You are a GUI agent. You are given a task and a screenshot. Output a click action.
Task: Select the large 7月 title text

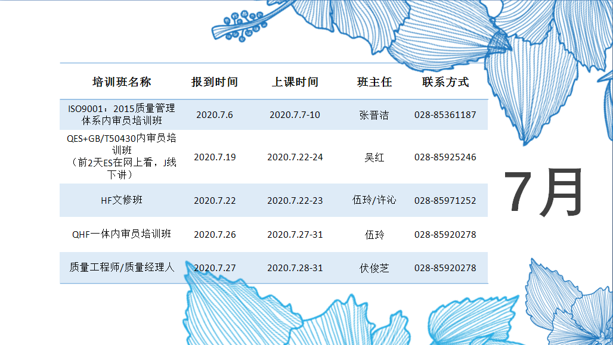tap(544, 193)
